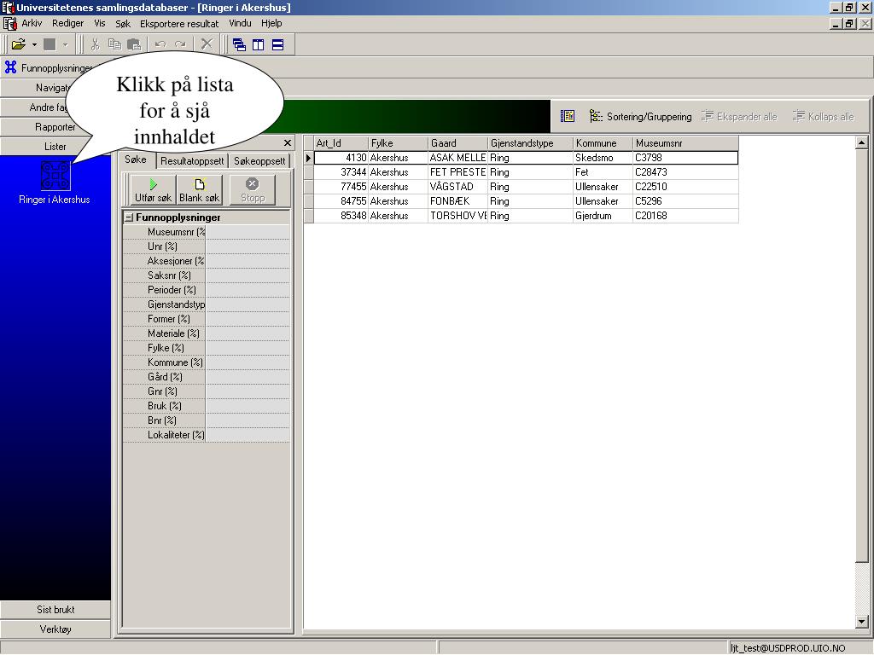Click the document icon beside the Arkiv menu
Image resolution: width=874 pixels, height=655 pixels.
10,23
